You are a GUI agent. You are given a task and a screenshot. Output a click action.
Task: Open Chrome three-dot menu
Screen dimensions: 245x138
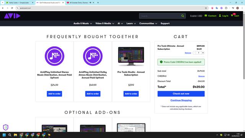coord(242,8)
